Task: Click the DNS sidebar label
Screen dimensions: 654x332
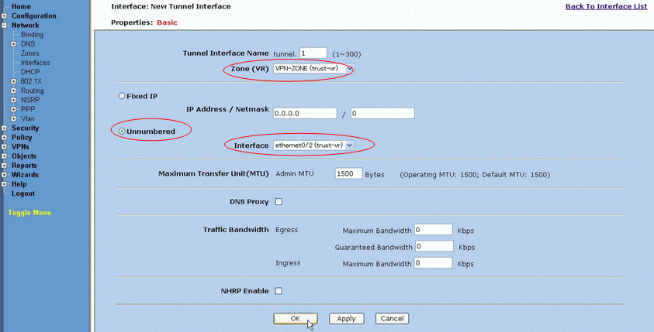Action: tap(28, 43)
